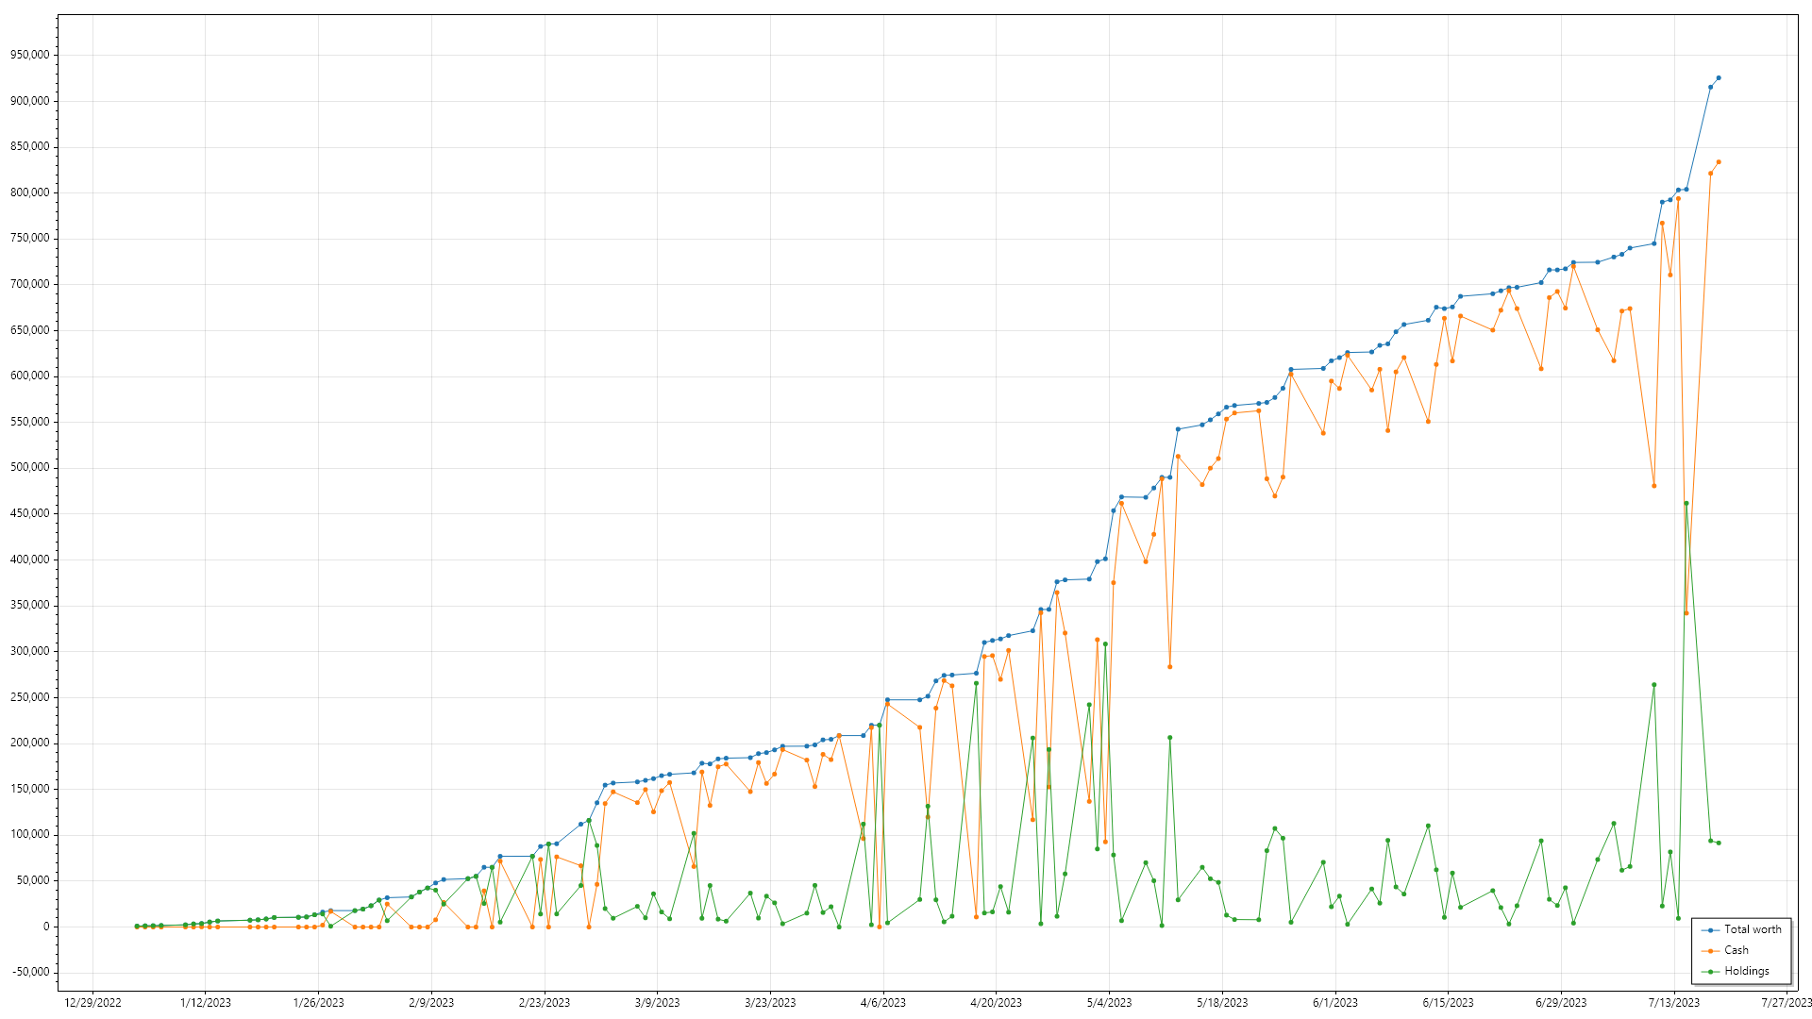Click the Total worth legend entry
This screenshot has height=1019, width=1812.
1753,929
